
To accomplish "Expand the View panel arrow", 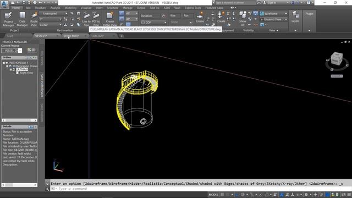I will pyautogui.click(x=277, y=30).
